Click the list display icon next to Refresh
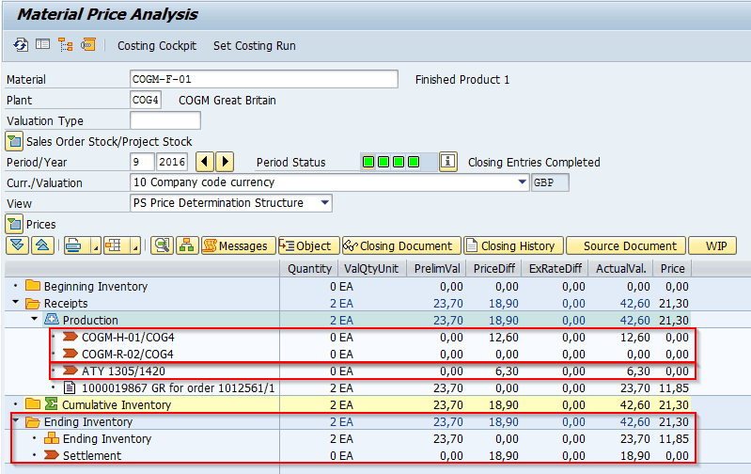Screen dimensions: 751x474 pos(42,45)
